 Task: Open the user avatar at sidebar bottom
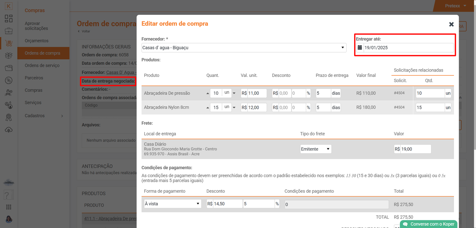coord(9,219)
